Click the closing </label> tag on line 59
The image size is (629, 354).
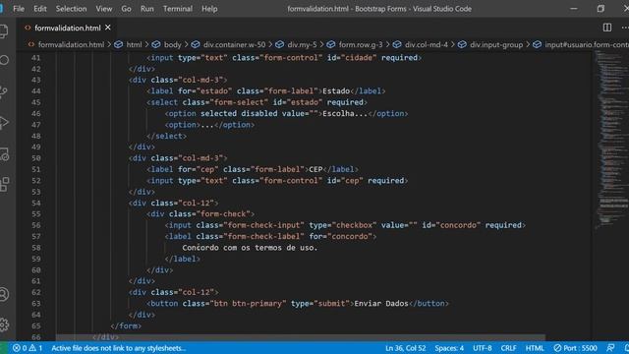click(183, 259)
